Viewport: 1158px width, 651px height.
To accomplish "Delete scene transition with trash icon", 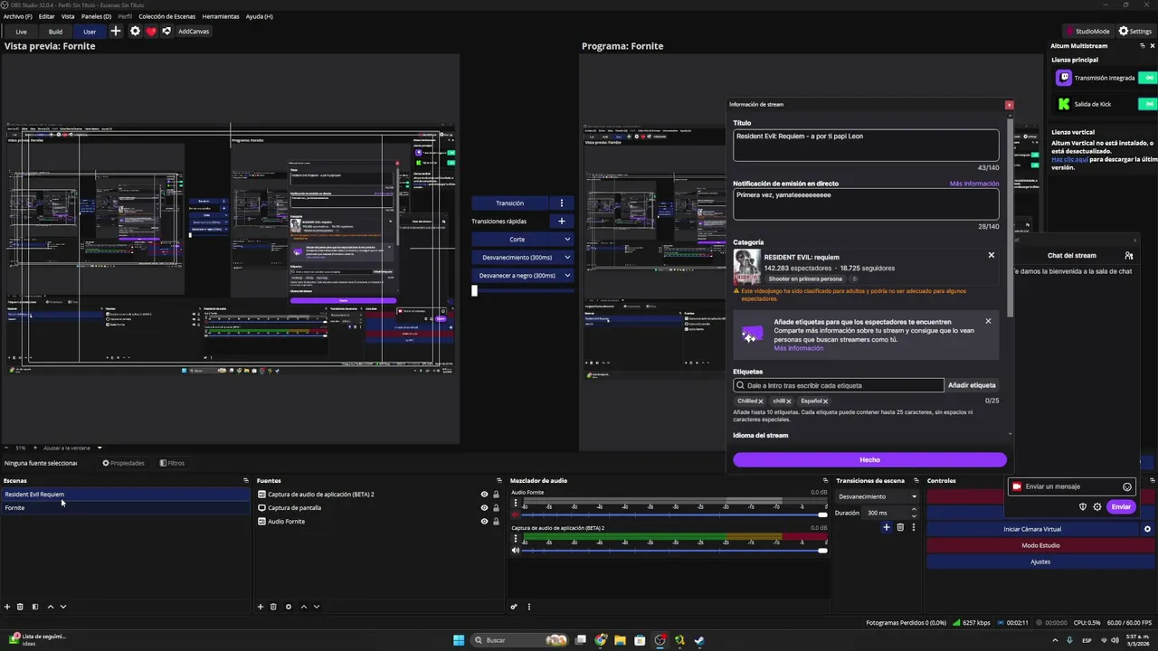I will pyautogui.click(x=900, y=527).
